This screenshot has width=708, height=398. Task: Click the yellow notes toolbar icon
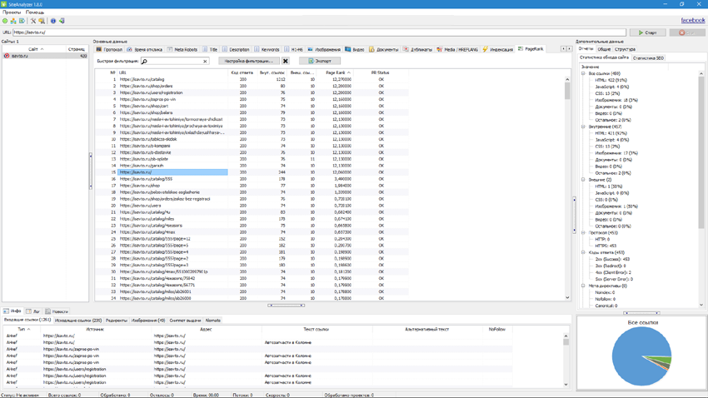point(42,21)
